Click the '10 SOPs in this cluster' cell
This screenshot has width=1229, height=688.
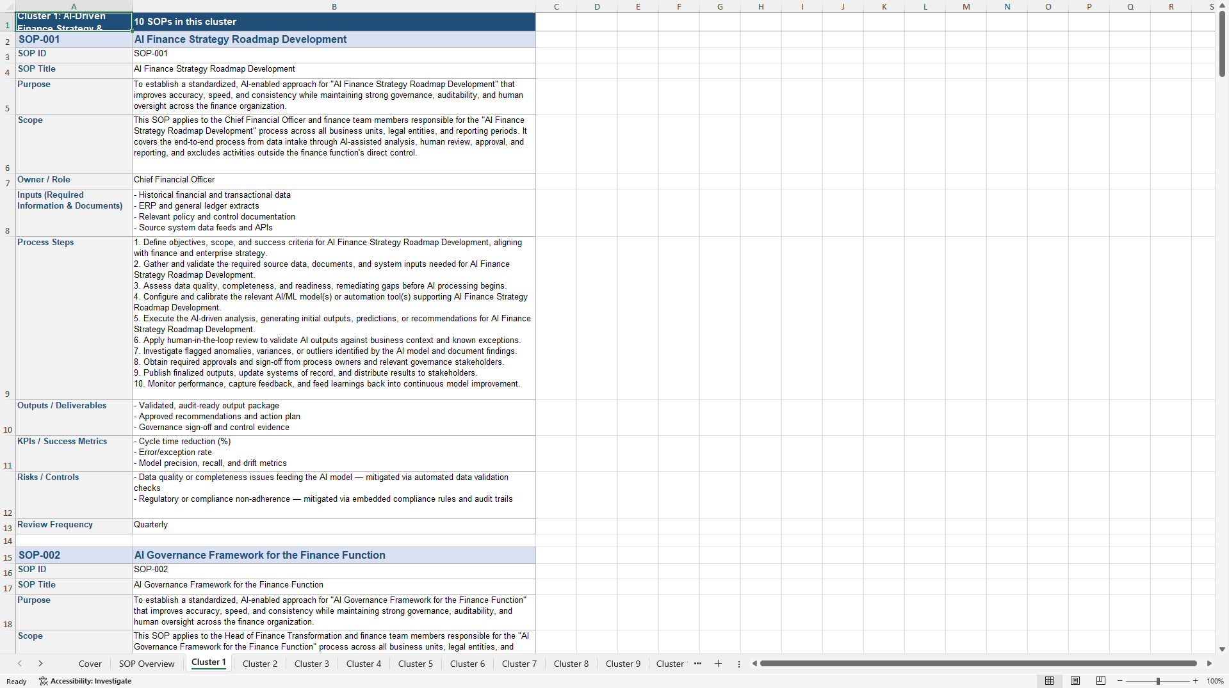pyautogui.click(x=334, y=22)
